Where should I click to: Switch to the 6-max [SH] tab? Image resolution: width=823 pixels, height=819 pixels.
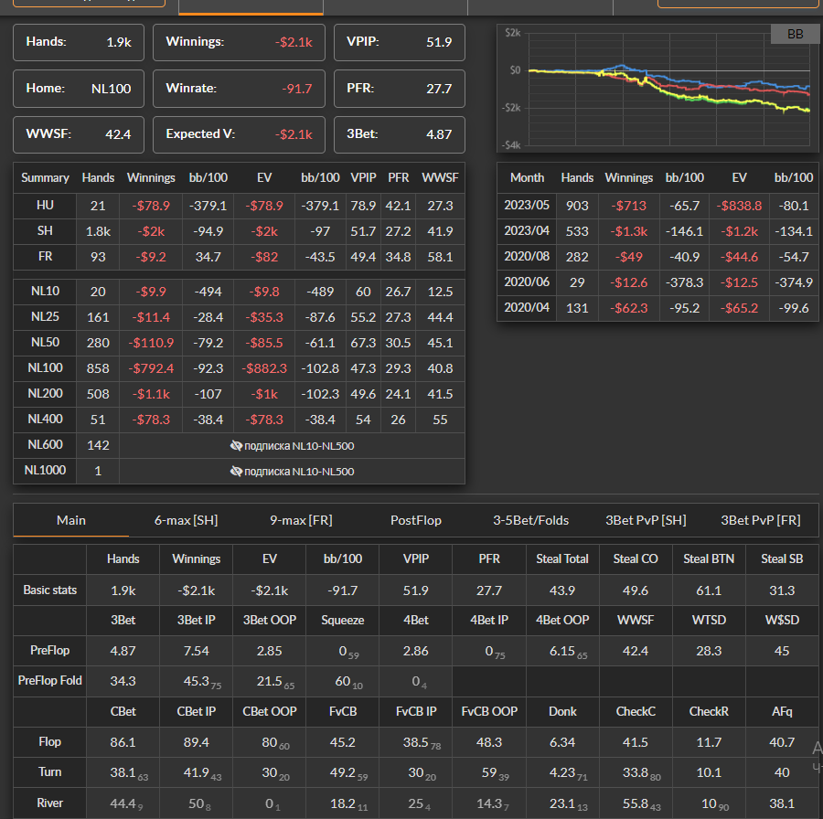pyautogui.click(x=186, y=520)
